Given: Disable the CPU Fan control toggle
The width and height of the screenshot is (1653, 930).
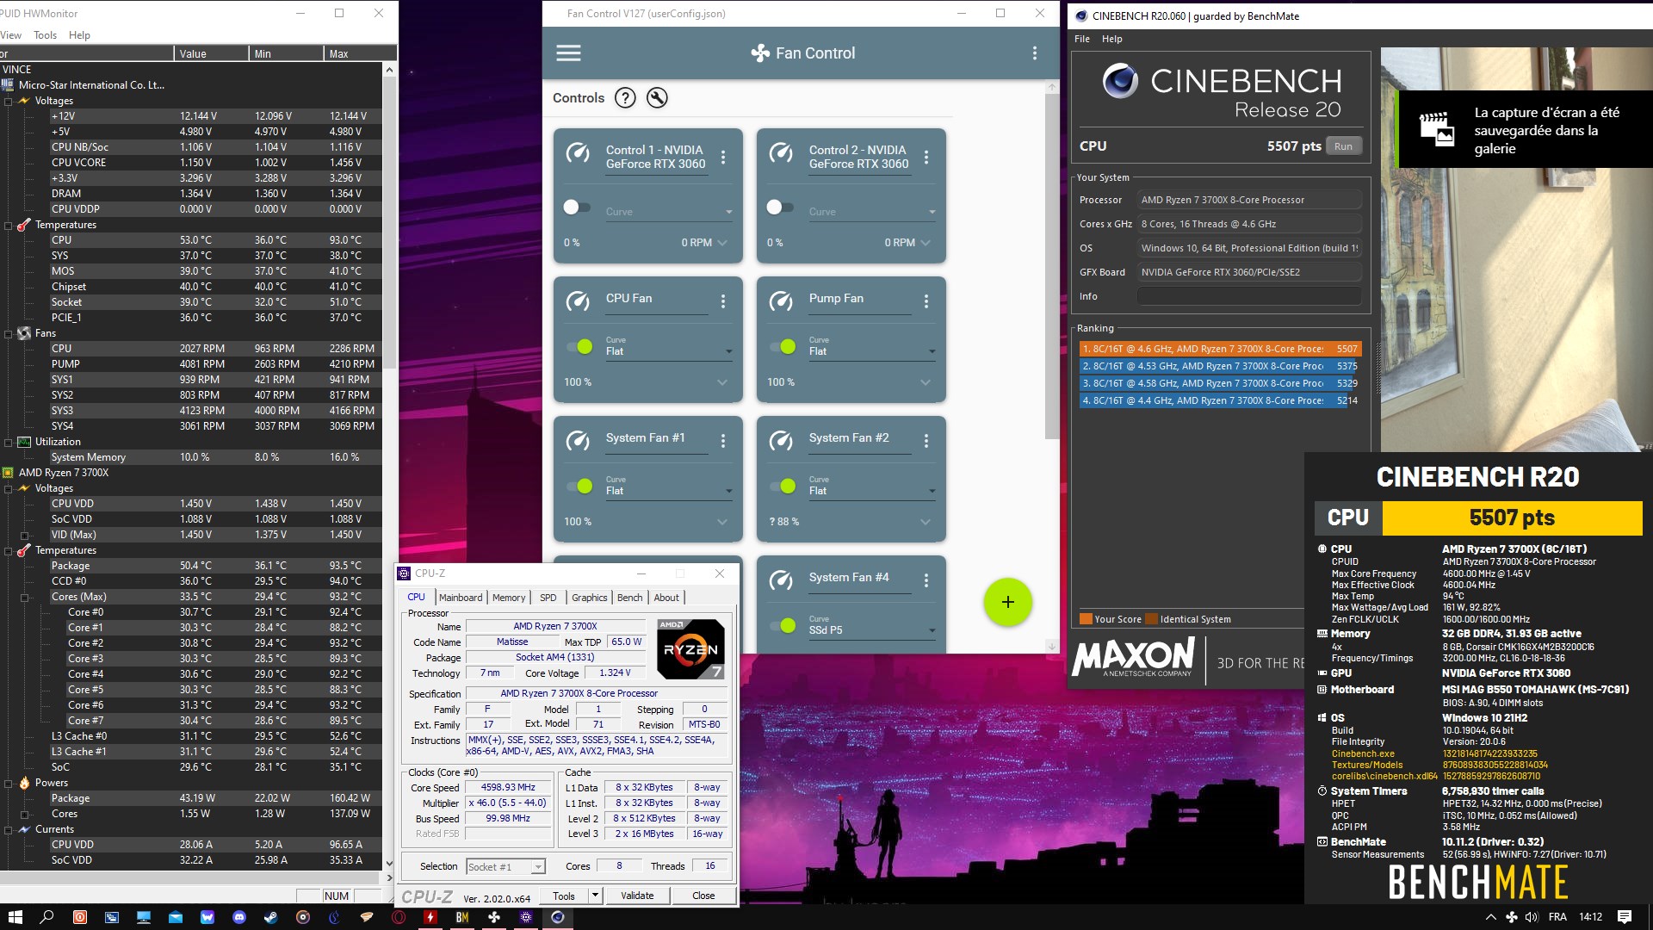Looking at the screenshot, I should coord(579,347).
